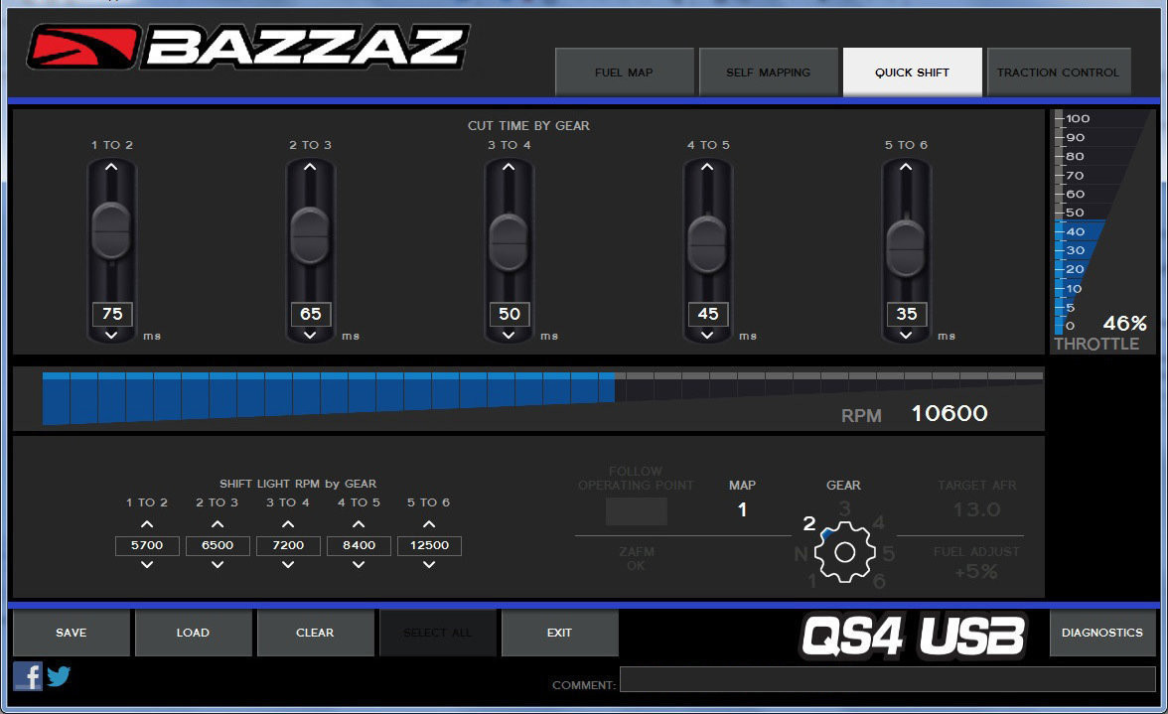The image size is (1168, 714).
Task: Open the Self Mapping tab
Action: point(768,72)
